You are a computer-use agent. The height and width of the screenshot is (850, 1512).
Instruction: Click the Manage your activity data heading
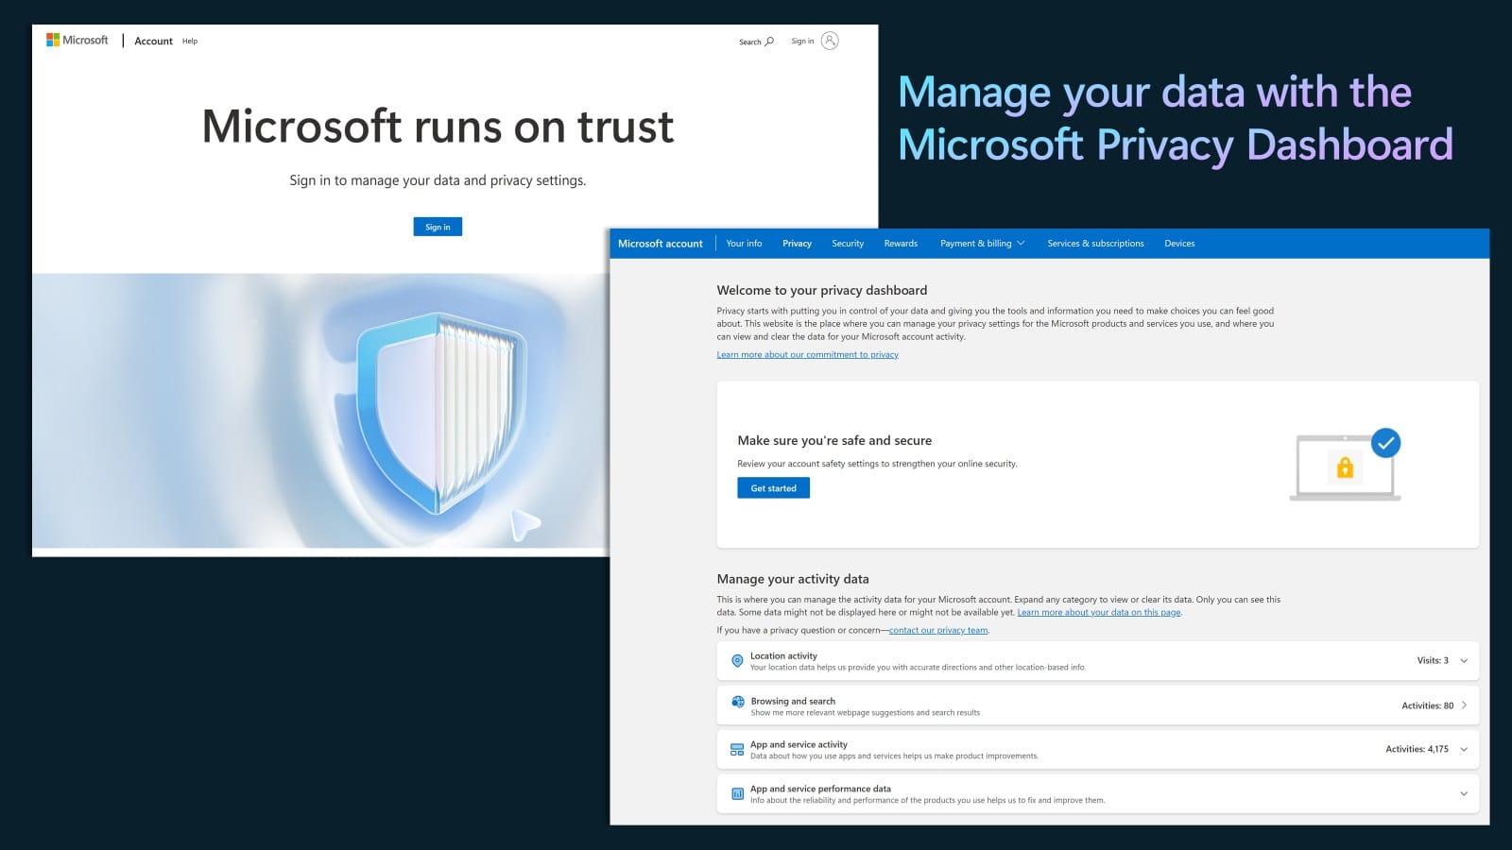coord(793,579)
